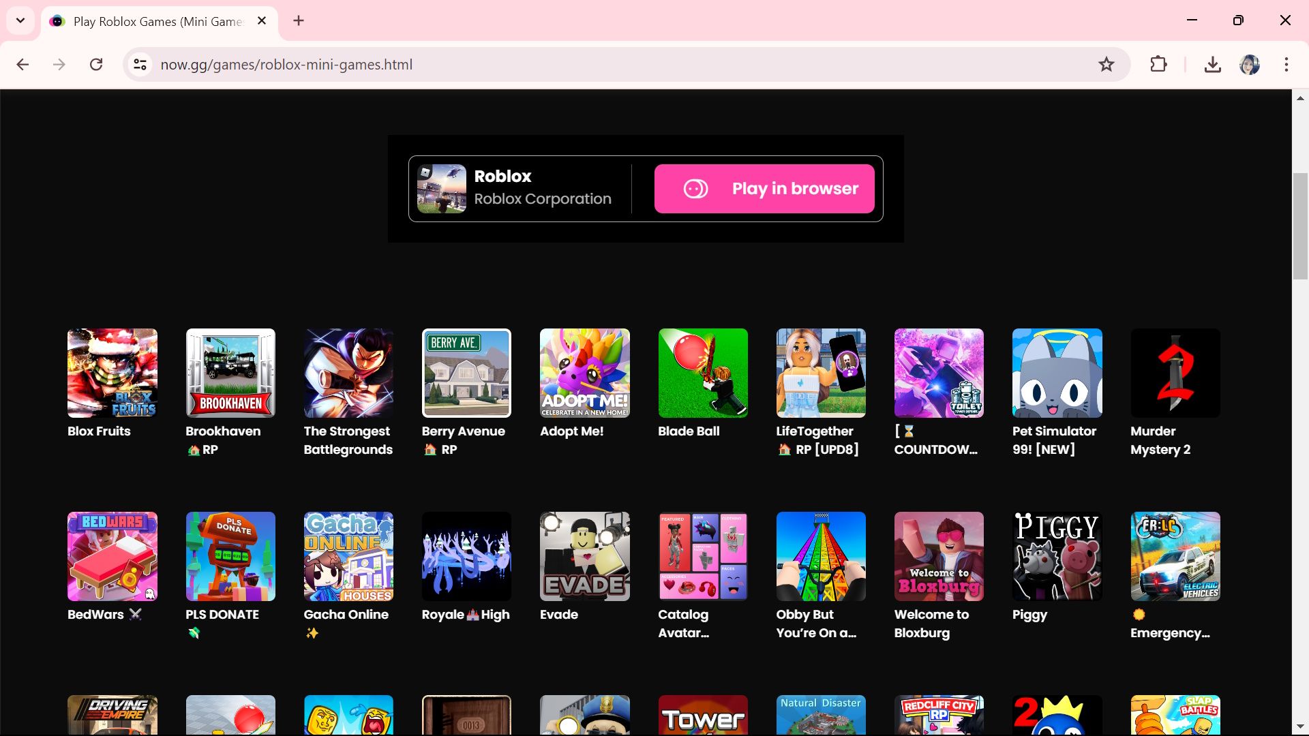Click the Roblox Corporation title link
Image resolution: width=1309 pixels, height=736 pixels.
click(x=542, y=198)
